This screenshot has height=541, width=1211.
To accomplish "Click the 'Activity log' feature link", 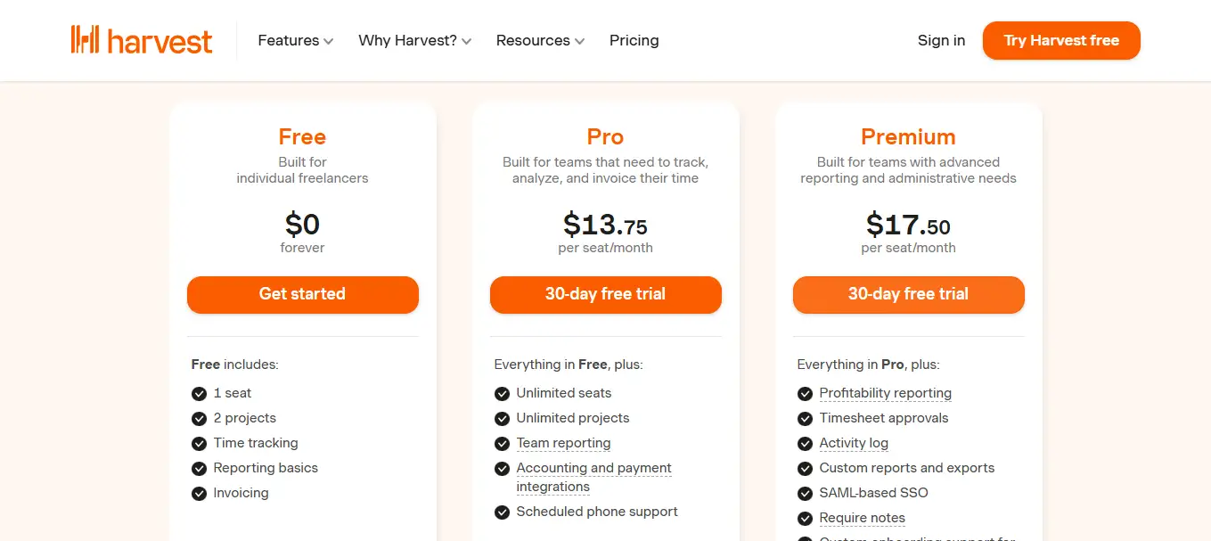I will coord(853,443).
